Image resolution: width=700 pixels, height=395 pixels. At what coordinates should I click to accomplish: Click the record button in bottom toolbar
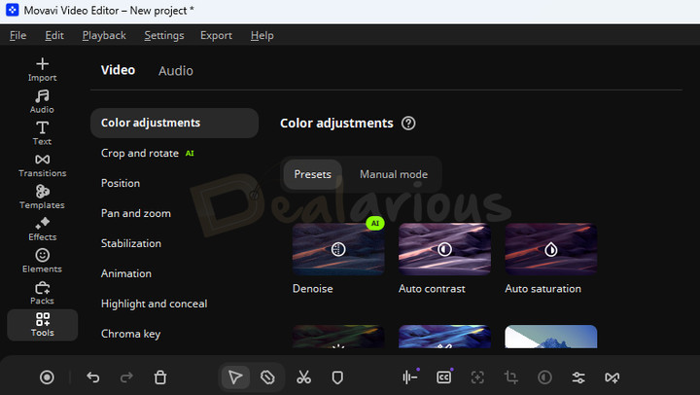pos(47,377)
